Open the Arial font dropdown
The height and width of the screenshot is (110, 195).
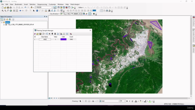tap(119, 101)
